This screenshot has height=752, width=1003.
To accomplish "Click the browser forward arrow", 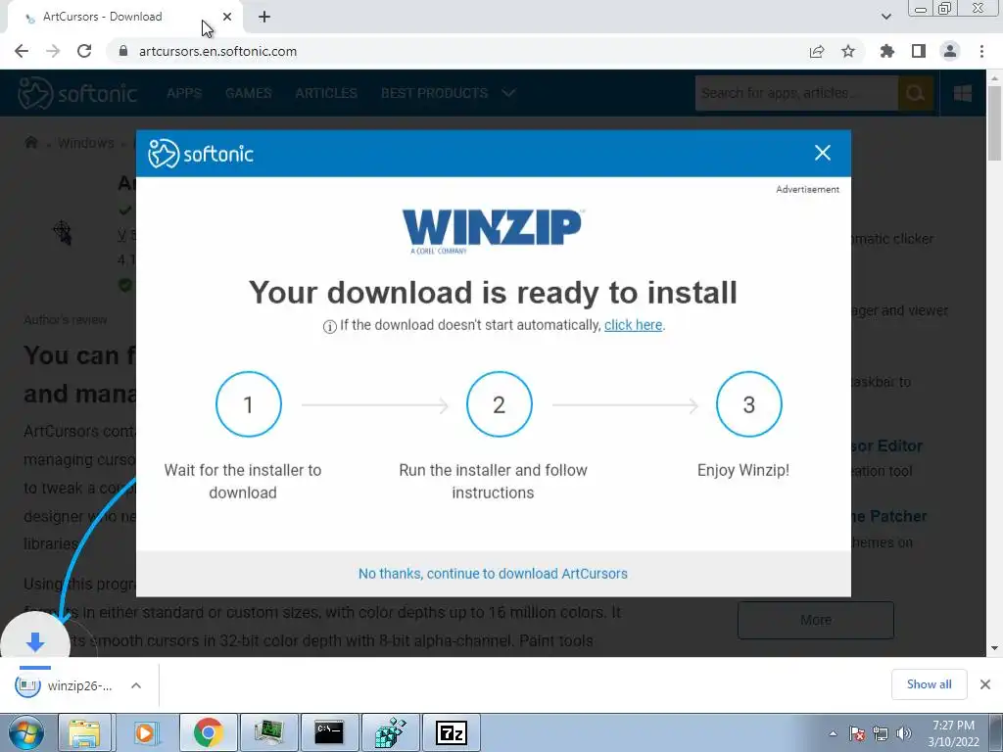I will coord(53,51).
